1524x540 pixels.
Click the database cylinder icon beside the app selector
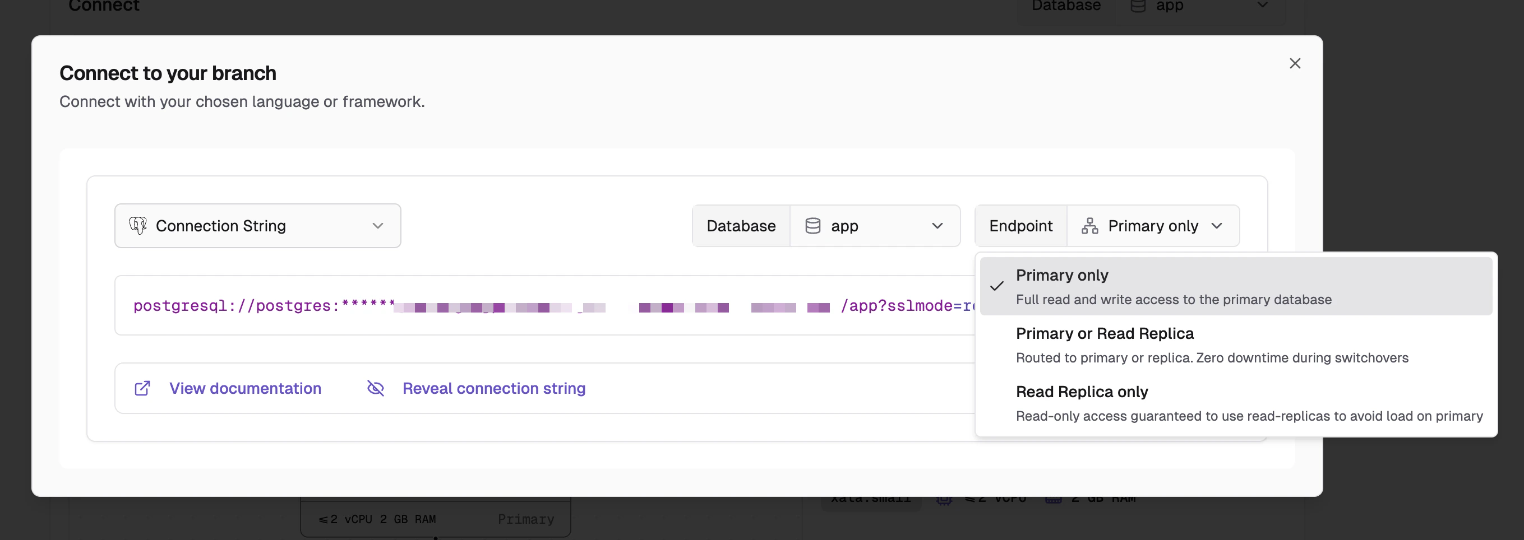pos(813,225)
